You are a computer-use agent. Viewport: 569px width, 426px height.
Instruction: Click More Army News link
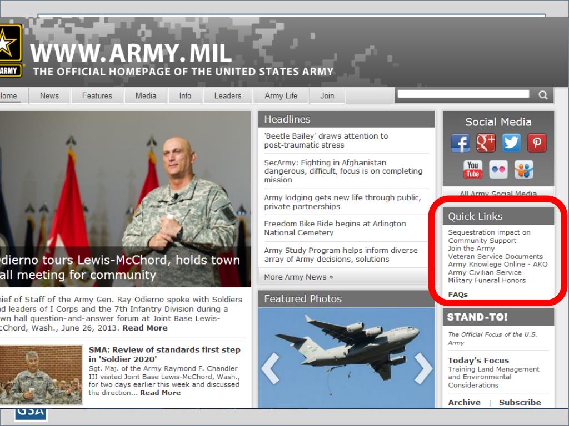298,277
